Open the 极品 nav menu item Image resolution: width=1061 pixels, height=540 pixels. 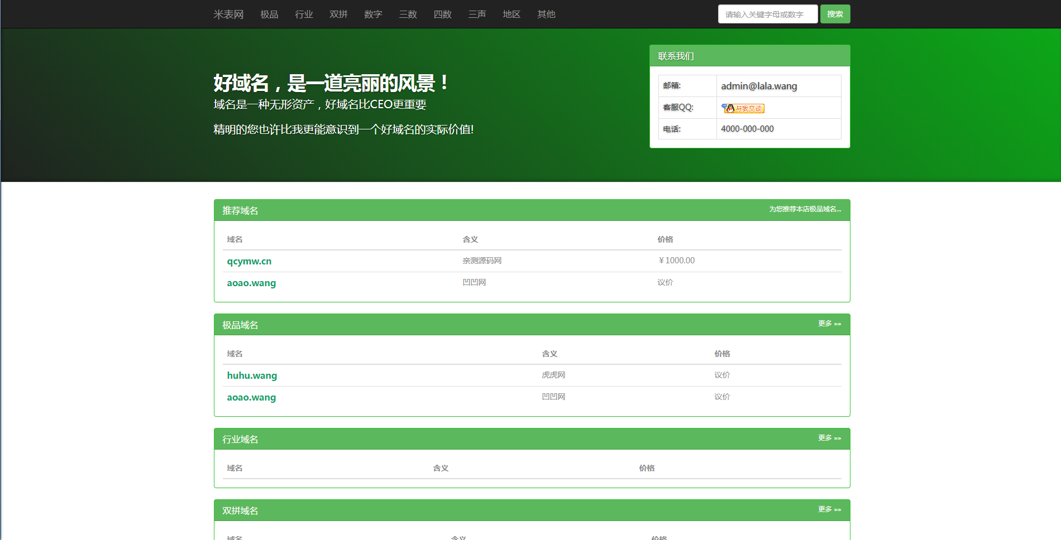tap(269, 15)
